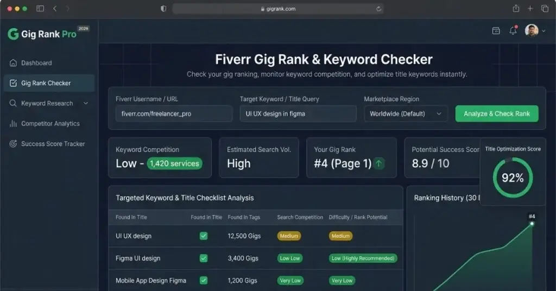Viewport: 556px width, 291px height.
Task: Click the 1,420 services badge
Action: 174,163
